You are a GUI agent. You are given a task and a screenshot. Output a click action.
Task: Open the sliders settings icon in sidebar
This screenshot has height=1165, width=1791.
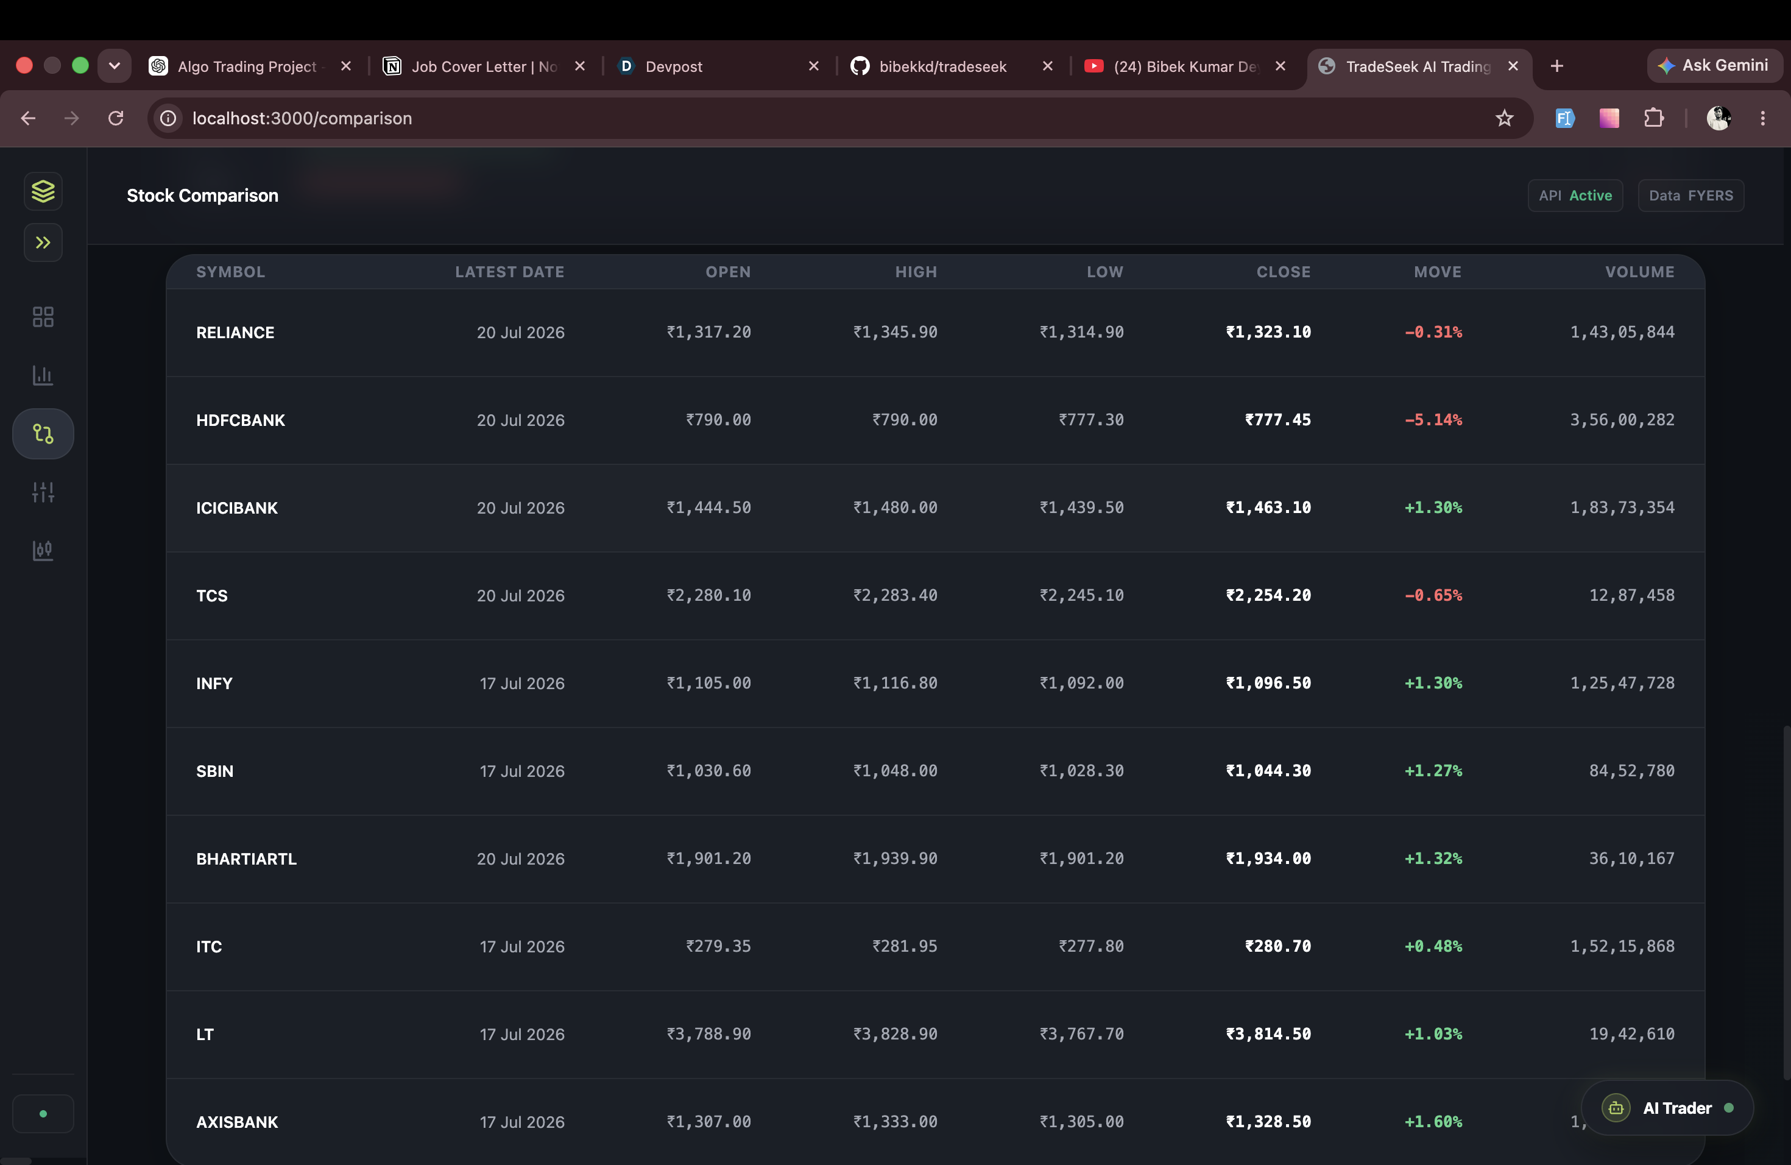pyautogui.click(x=43, y=492)
